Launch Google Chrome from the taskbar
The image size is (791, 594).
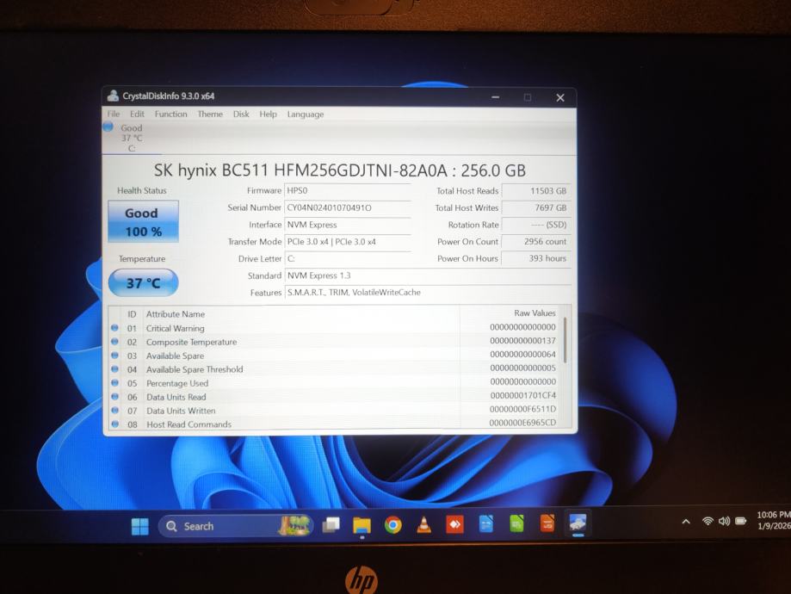pos(393,525)
